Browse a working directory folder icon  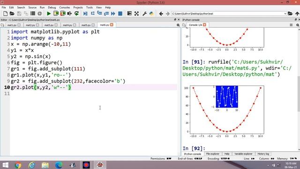tap(290, 14)
